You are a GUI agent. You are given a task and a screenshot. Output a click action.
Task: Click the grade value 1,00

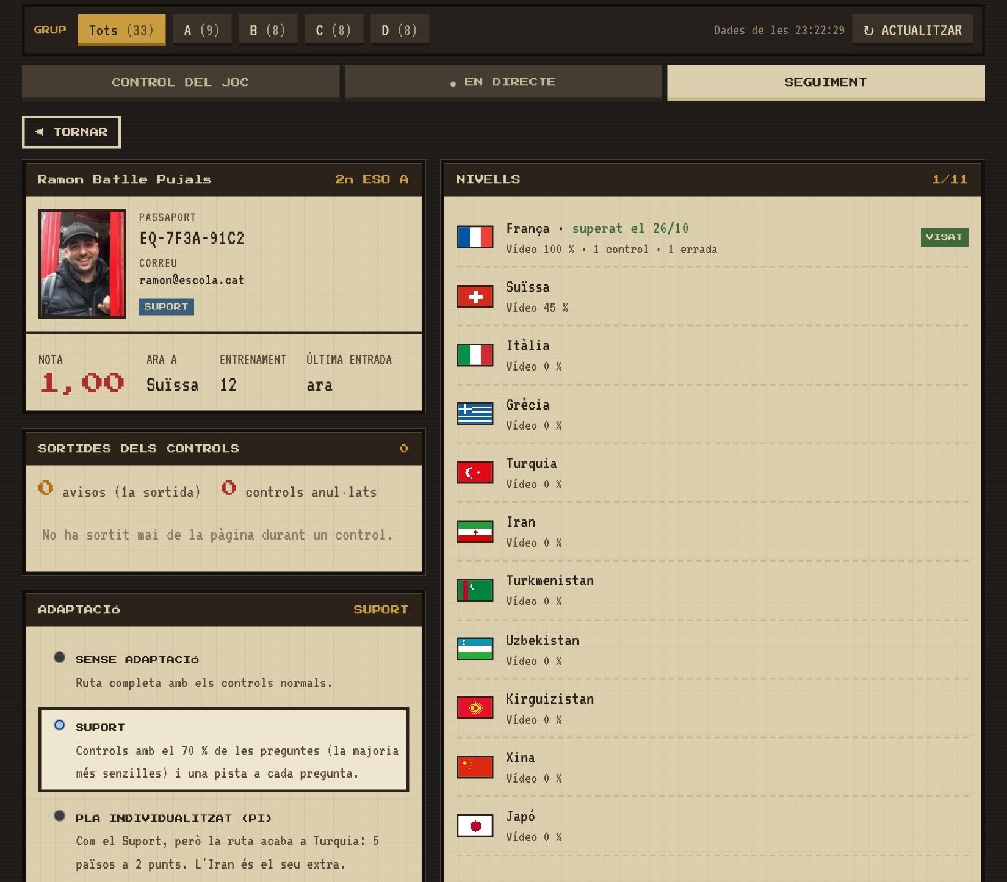(x=82, y=383)
